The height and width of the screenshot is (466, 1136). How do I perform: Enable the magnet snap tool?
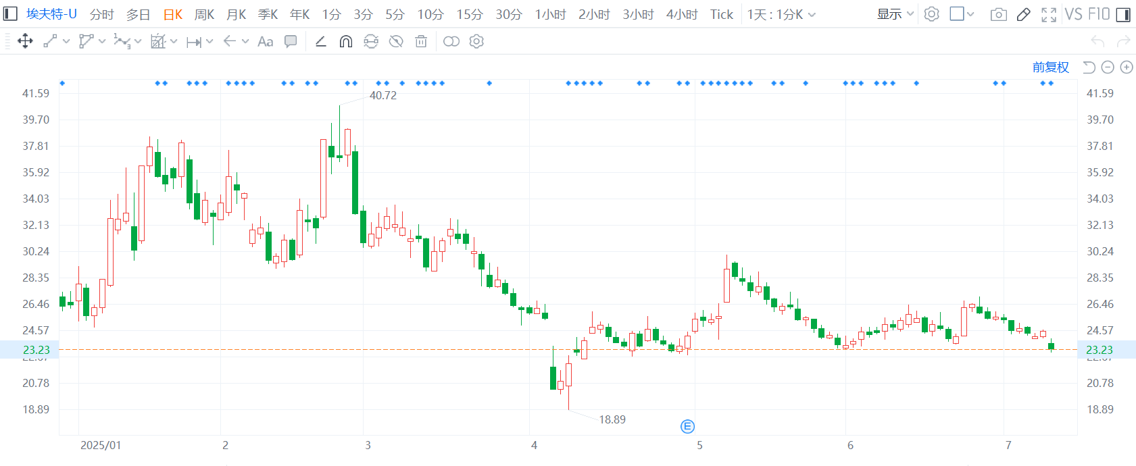[345, 42]
